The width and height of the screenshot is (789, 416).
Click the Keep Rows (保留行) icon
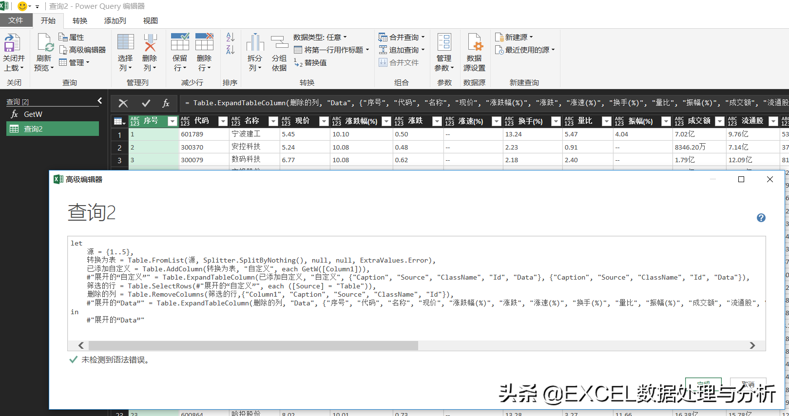click(x=180, y=42)
